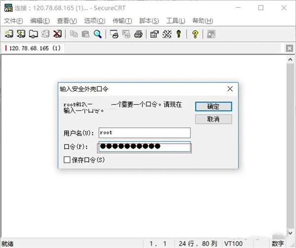Viewport: 296px width, 248px height.
Task: Open the 选项(O) menu
Action: point(95,21)
